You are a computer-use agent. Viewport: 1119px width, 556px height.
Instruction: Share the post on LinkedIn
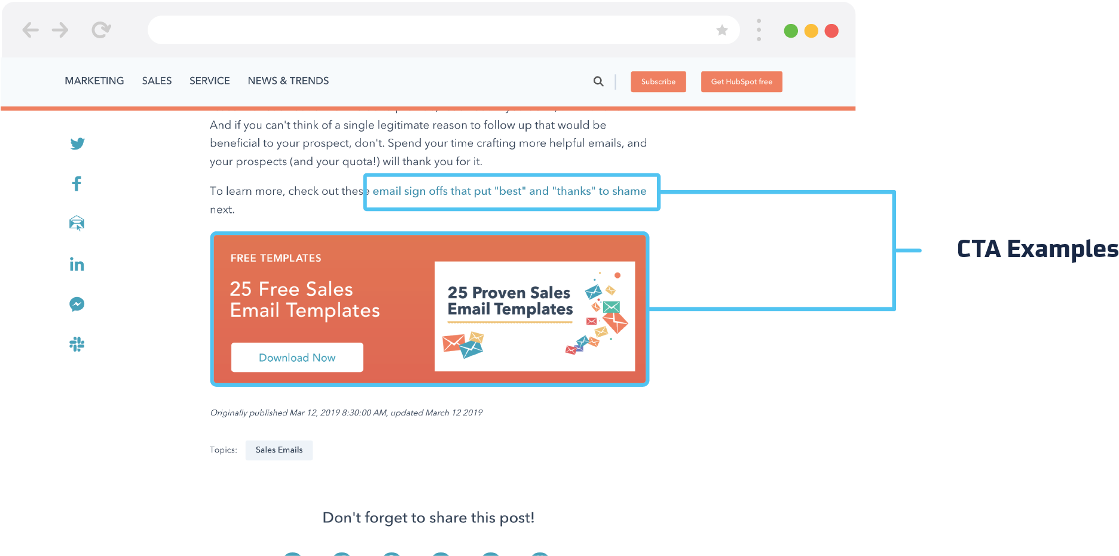(x=77, y=264)
